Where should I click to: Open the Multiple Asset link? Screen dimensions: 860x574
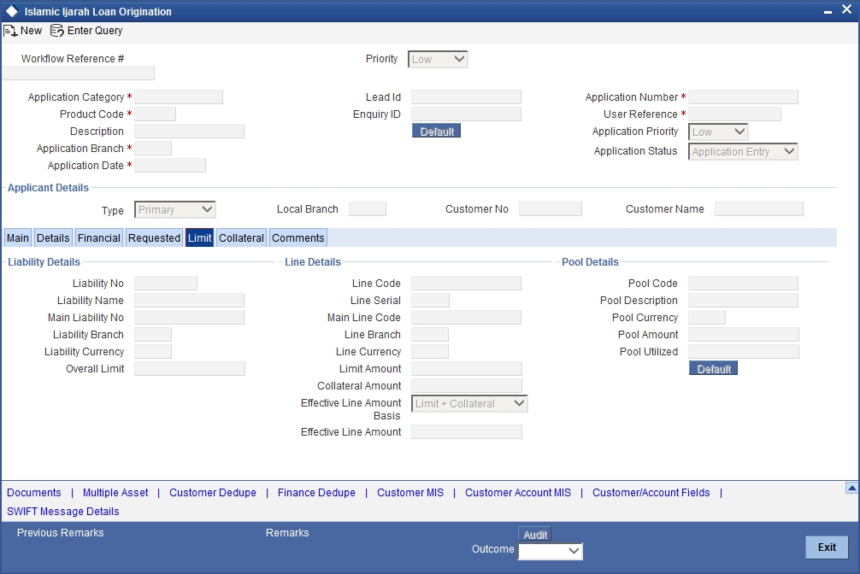pos(115,492)
